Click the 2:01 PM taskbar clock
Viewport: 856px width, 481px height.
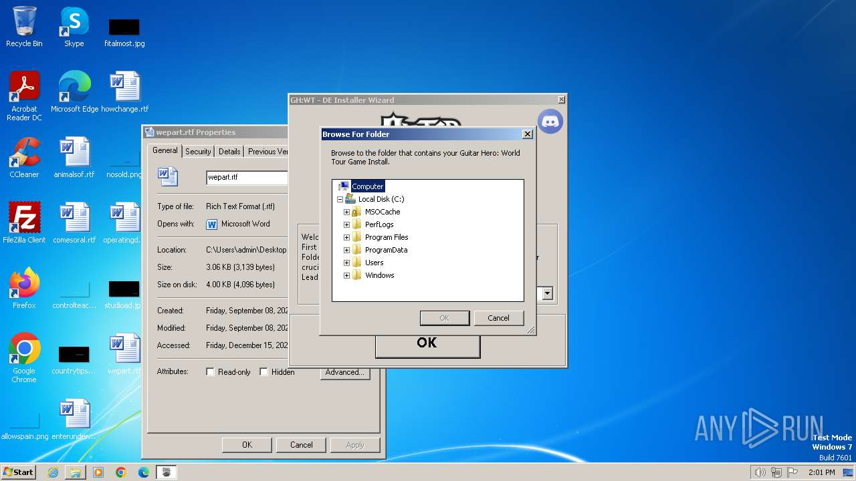(x=821, y=472)
